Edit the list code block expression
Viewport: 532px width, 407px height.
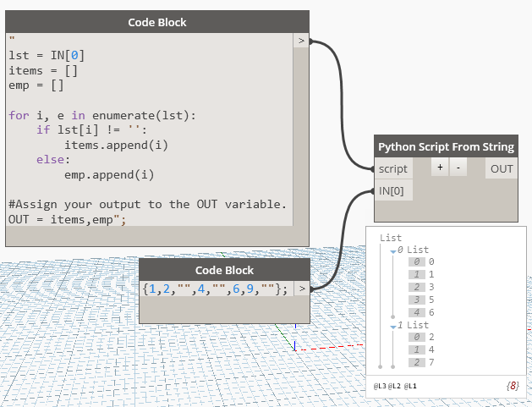point(215,289)
